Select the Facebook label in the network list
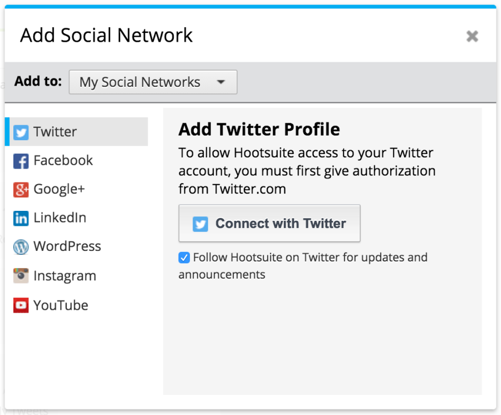 [63, 160]
